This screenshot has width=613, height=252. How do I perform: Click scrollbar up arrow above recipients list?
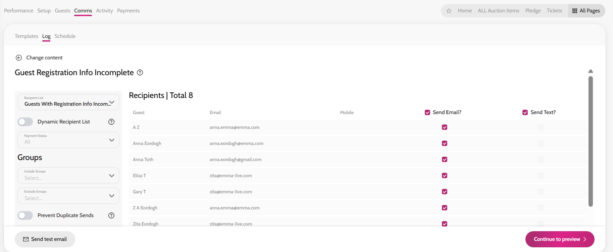pos(591,71)
